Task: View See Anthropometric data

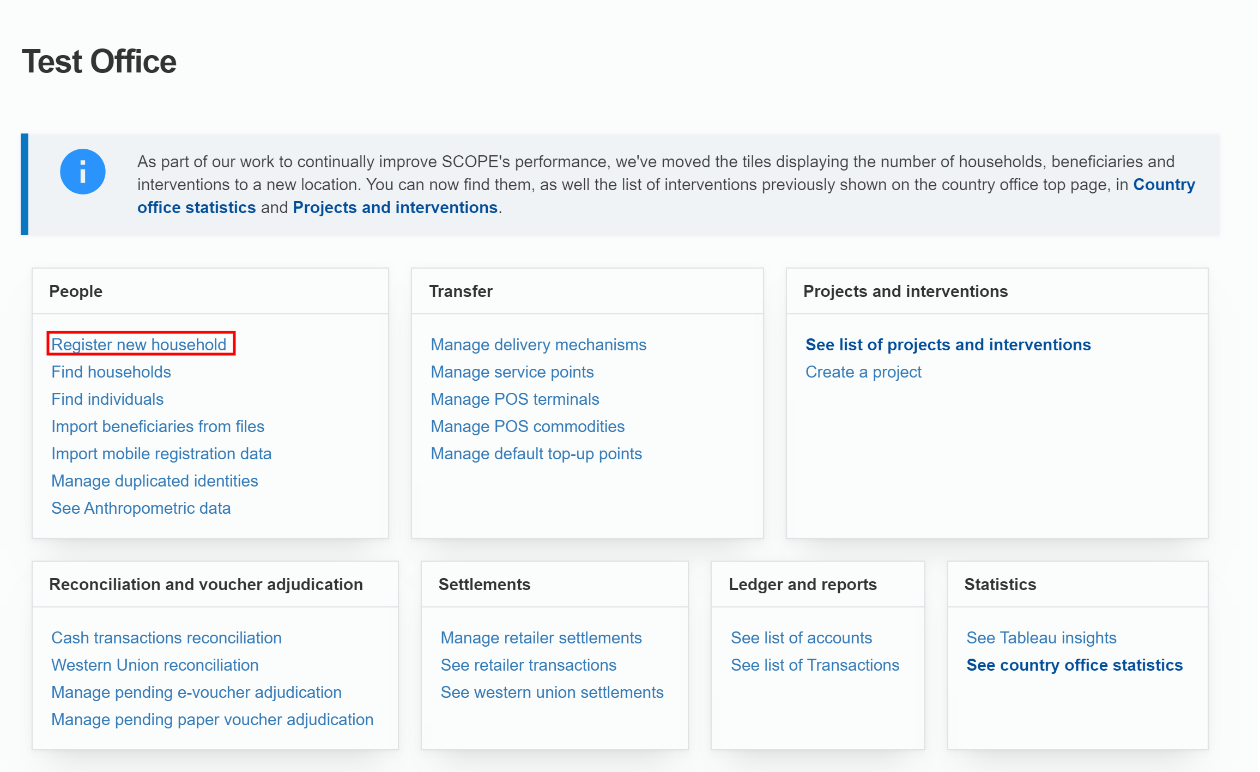Action: tap(141, 508)
